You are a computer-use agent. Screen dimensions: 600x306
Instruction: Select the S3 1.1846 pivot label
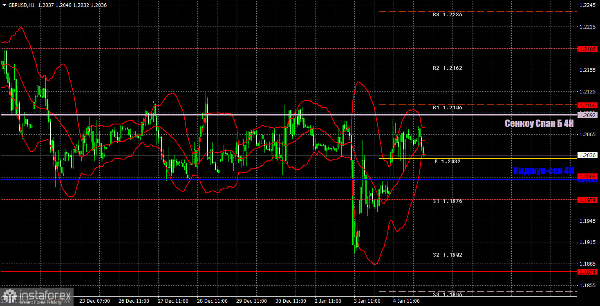click(448, 294)
